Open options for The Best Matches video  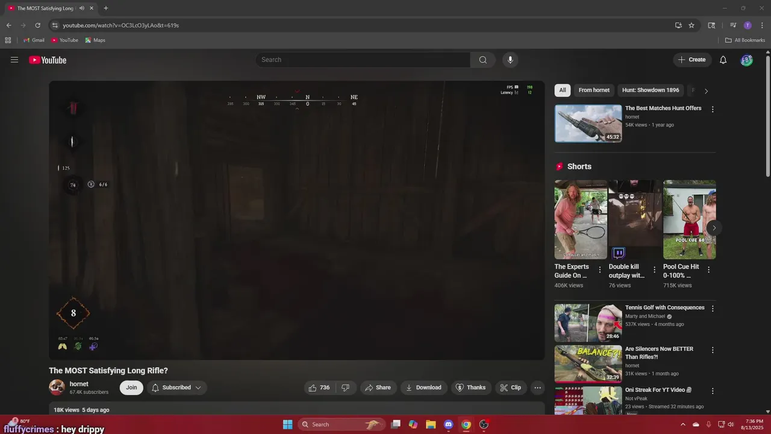[x=713, y=109]
